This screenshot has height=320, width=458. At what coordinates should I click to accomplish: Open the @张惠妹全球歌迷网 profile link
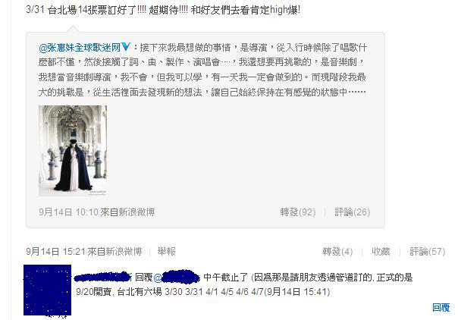tap(80, 47)
